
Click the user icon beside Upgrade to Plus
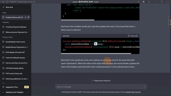tap(3, 87)
